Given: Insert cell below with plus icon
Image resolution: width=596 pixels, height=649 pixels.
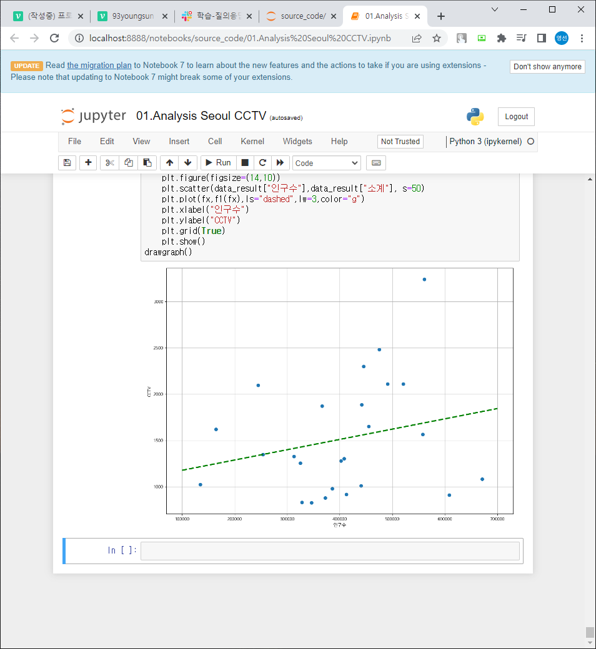Looking at the screenshot, I should pos(88,163).
